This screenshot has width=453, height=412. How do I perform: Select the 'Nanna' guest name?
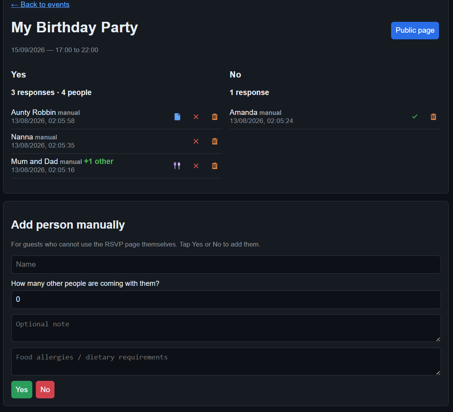click(22, 137)
